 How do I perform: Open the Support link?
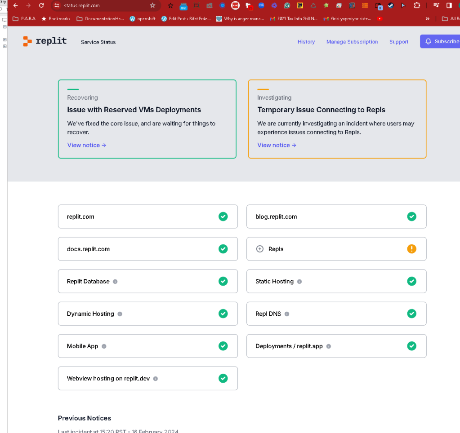click(x=399, y=42)
